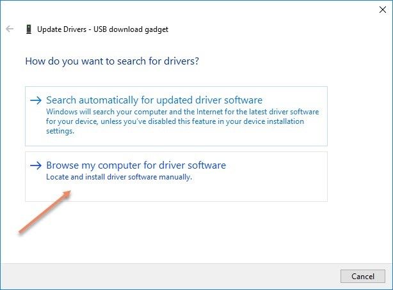This screenshot has height=290, width=393.
Task: Click the Cancel button
Action: click(x=363, y=276)
